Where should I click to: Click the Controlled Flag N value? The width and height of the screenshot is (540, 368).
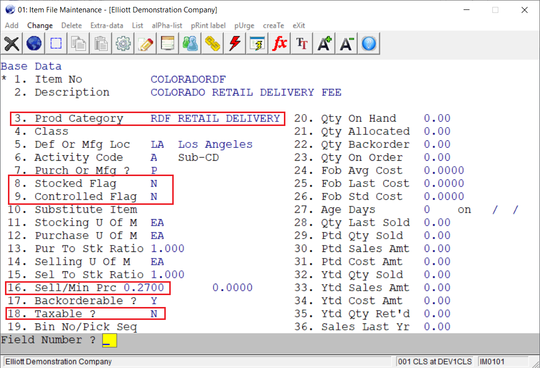pyautogui.click(x=154, y=197)
